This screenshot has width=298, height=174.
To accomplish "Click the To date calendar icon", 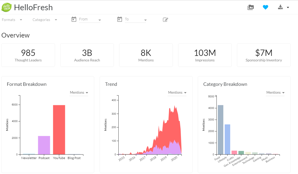I will point(120,19).
